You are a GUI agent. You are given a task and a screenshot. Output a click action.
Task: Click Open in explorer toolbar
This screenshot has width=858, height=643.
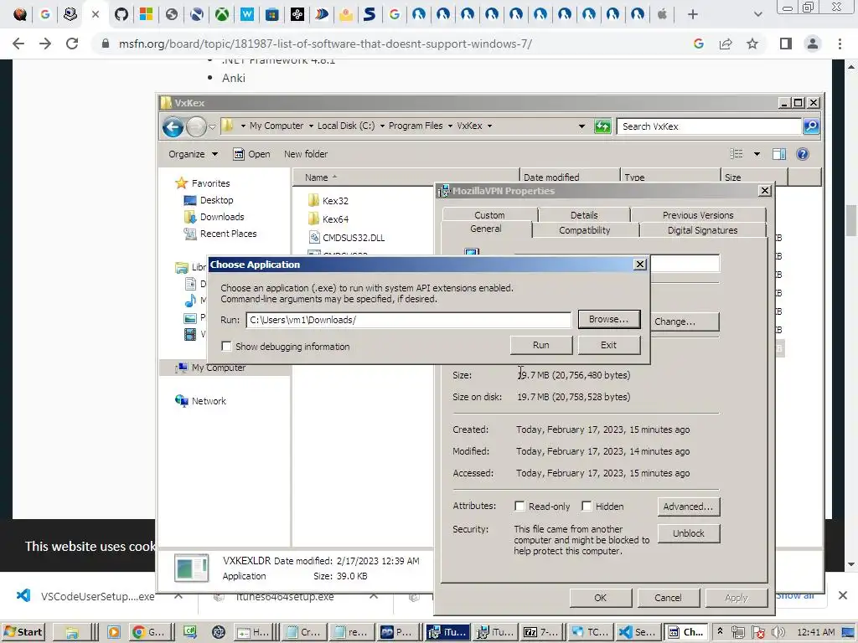(x=251, y=154)
